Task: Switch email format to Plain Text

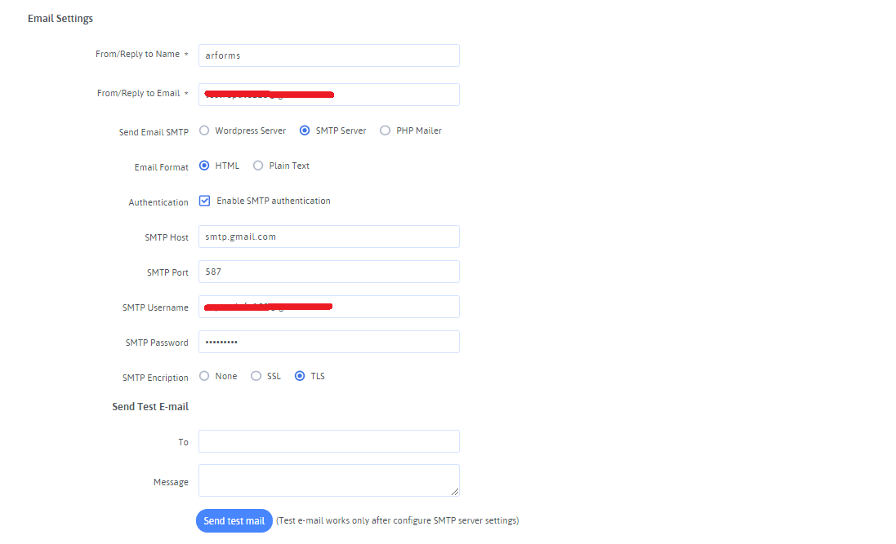Action: click(x=258, y=166)
